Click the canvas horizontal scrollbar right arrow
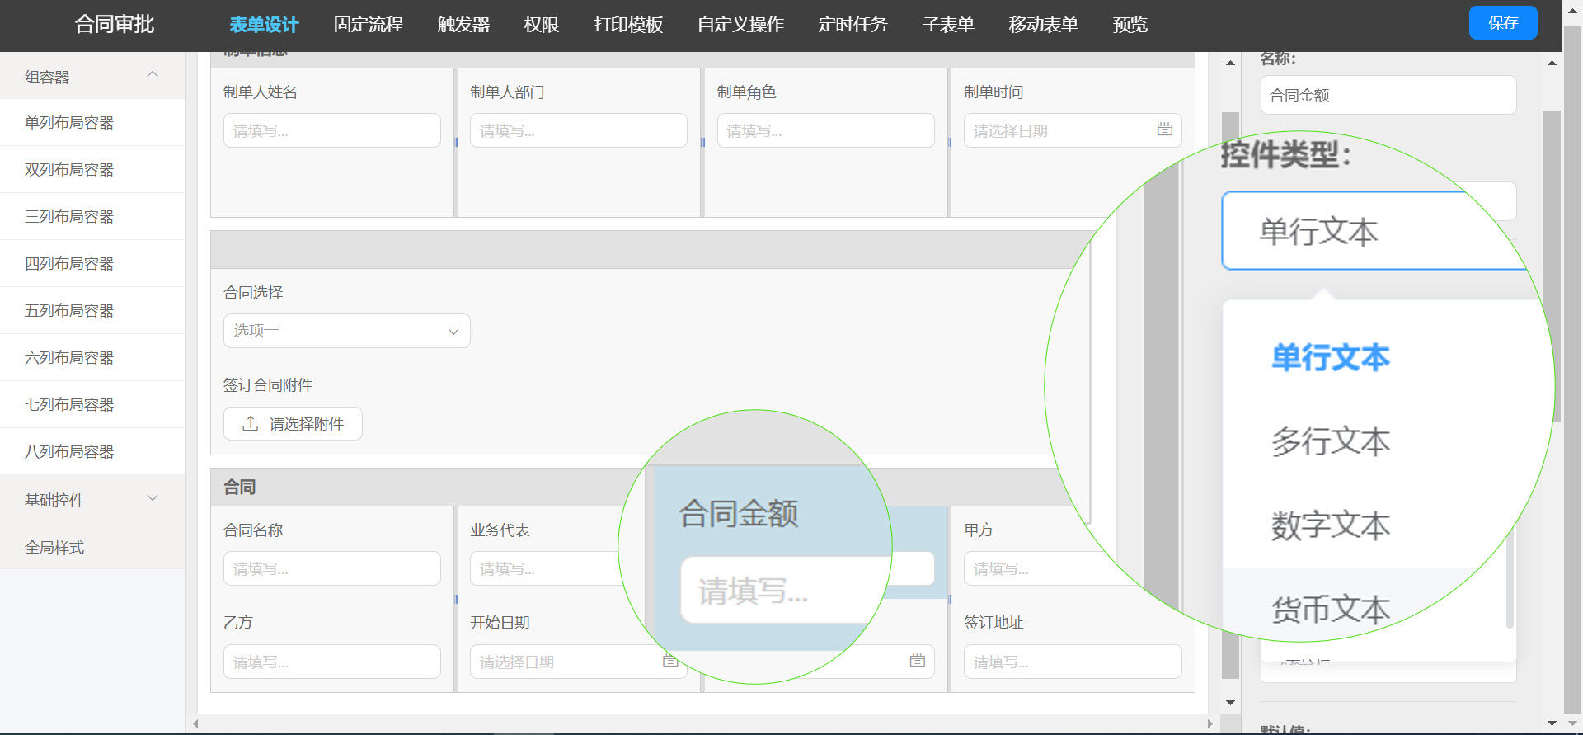 pos(1210,723)
